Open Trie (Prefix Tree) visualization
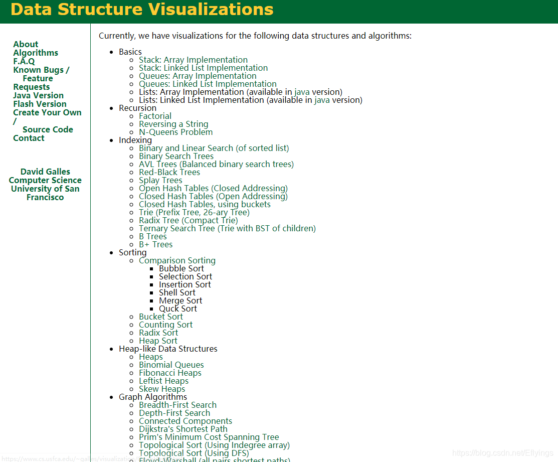This screenshot has height=462, width=558. [x=195, y=213]
